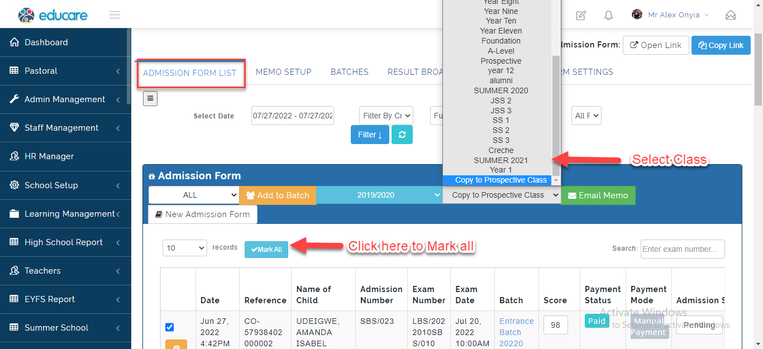Toggle the small list menu button under tabs
This screenshot has height=349, width=763.
(150, 99)
